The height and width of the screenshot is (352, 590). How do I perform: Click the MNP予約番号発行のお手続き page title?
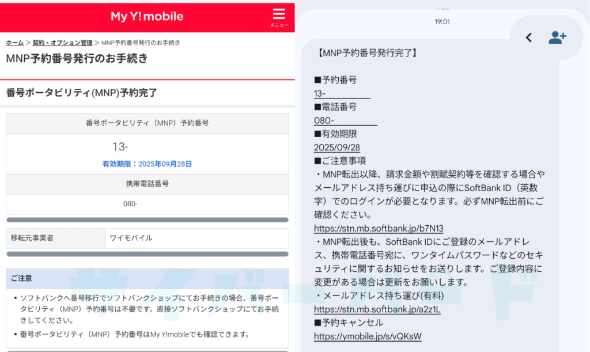pyautogui.click(x=77, y=58)
